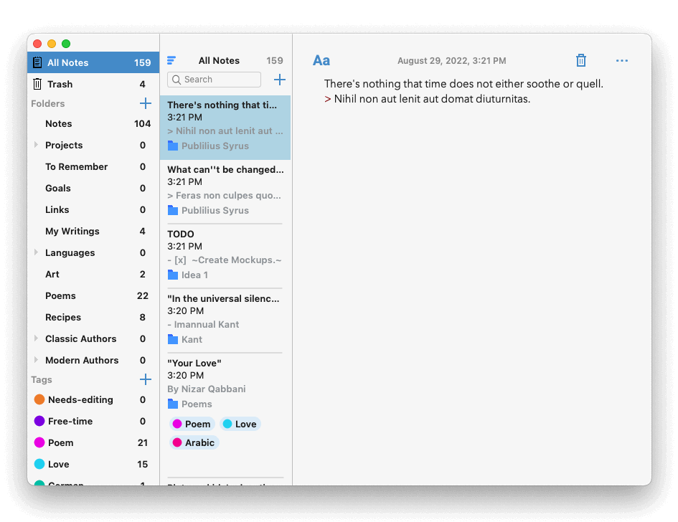Viewport: 678px width, 522px height.
Task: Add a new folder using Folders plus
Action: point(146,103)
